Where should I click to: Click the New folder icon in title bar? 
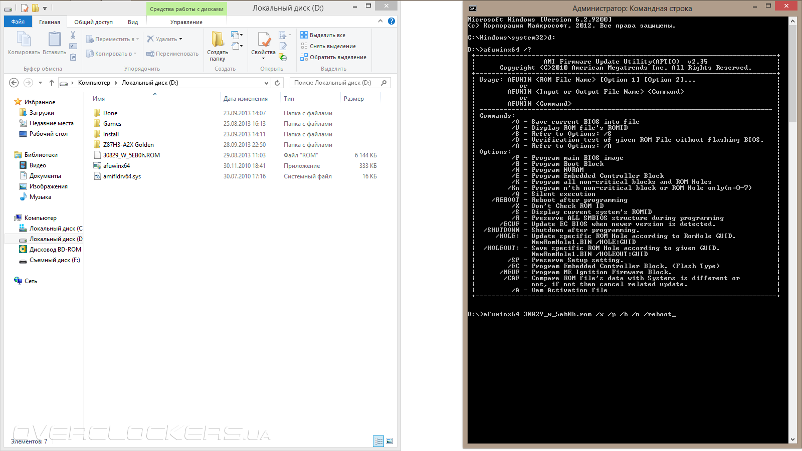tap(35, 8)
